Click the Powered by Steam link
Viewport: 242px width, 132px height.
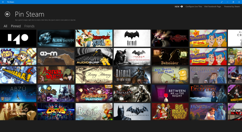pyautogui.click(x=232, y=6)
